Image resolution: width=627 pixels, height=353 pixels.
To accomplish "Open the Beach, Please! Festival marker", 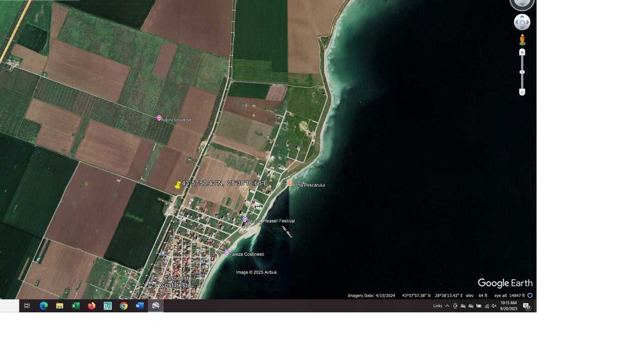I will [245, 219].
